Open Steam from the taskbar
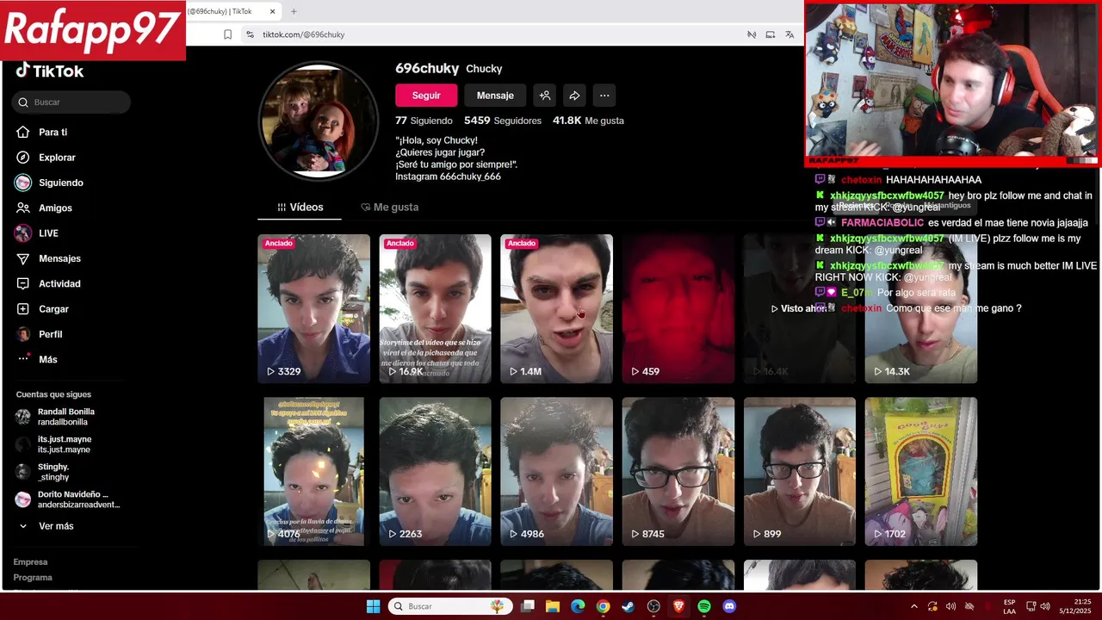 click(628, 606)
